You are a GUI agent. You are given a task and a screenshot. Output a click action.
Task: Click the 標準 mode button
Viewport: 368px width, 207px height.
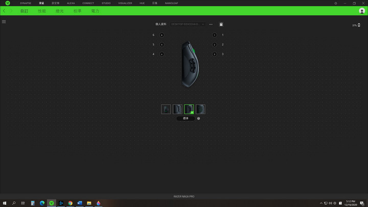pyautogui.click(x=186, y=118)
